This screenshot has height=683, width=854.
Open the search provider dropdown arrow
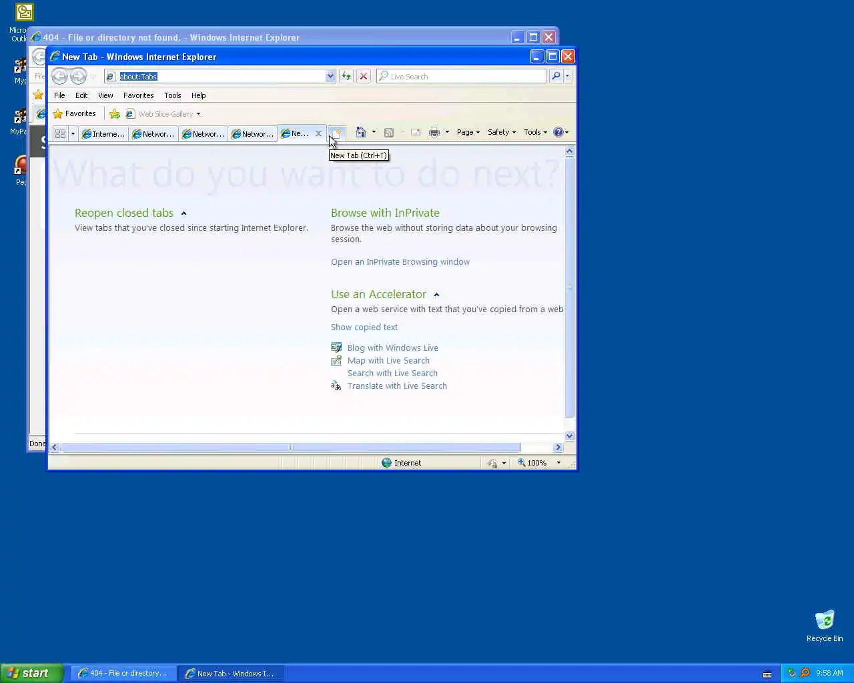pos(568,76)
